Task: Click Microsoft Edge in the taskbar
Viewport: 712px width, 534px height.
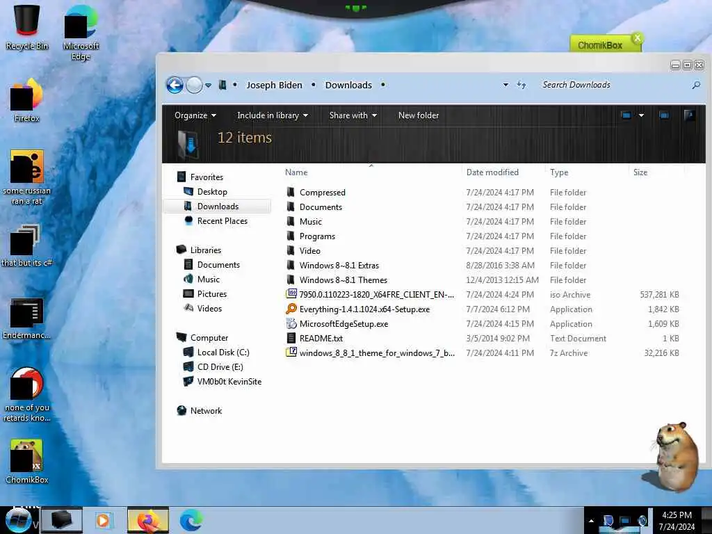Action: point(191,520)
